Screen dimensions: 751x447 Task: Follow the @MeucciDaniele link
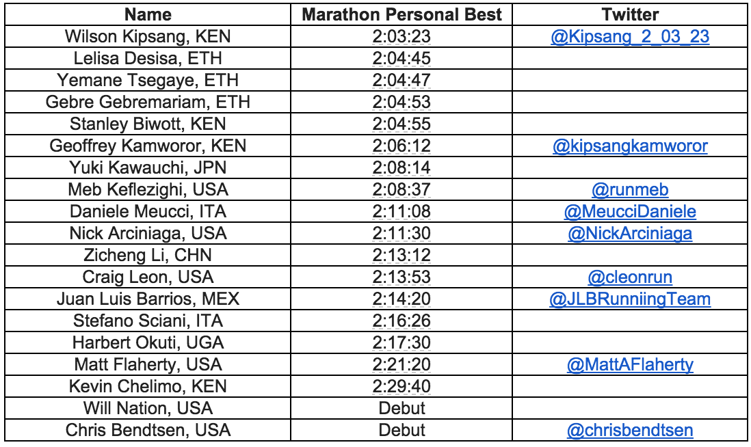tap(630, 212)
